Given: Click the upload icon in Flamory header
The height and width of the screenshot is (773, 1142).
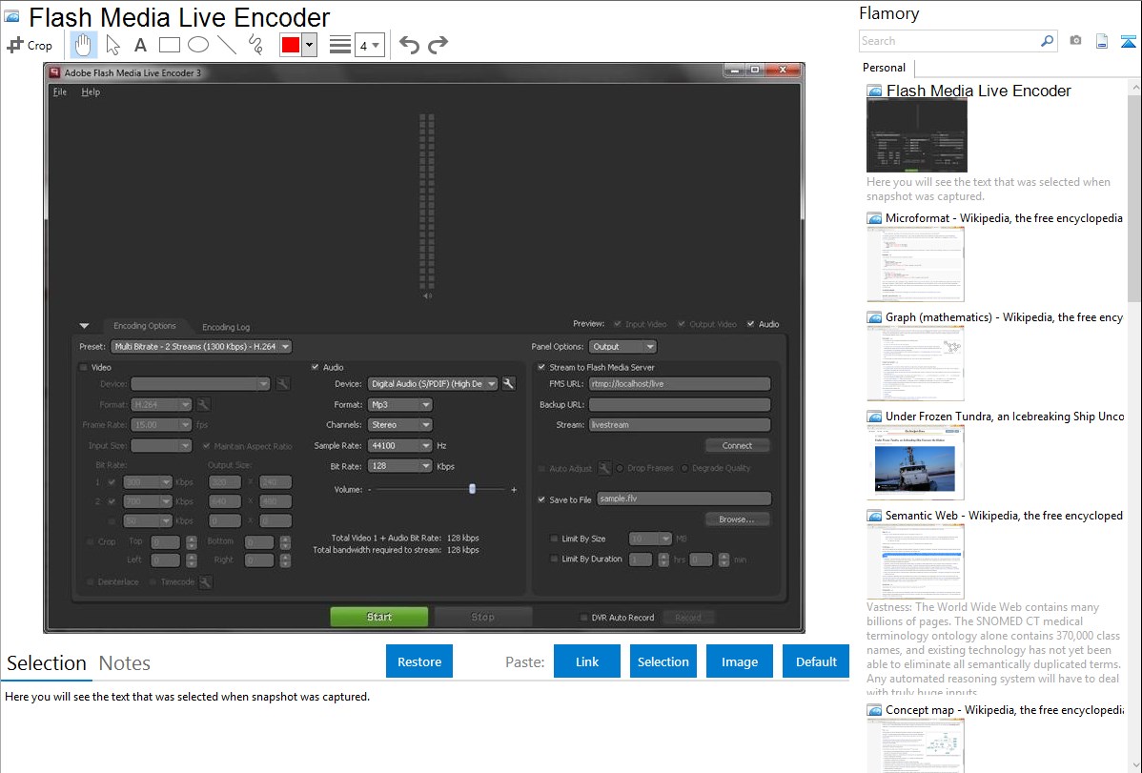Looking at the screenshot, I should [1128, 41].
